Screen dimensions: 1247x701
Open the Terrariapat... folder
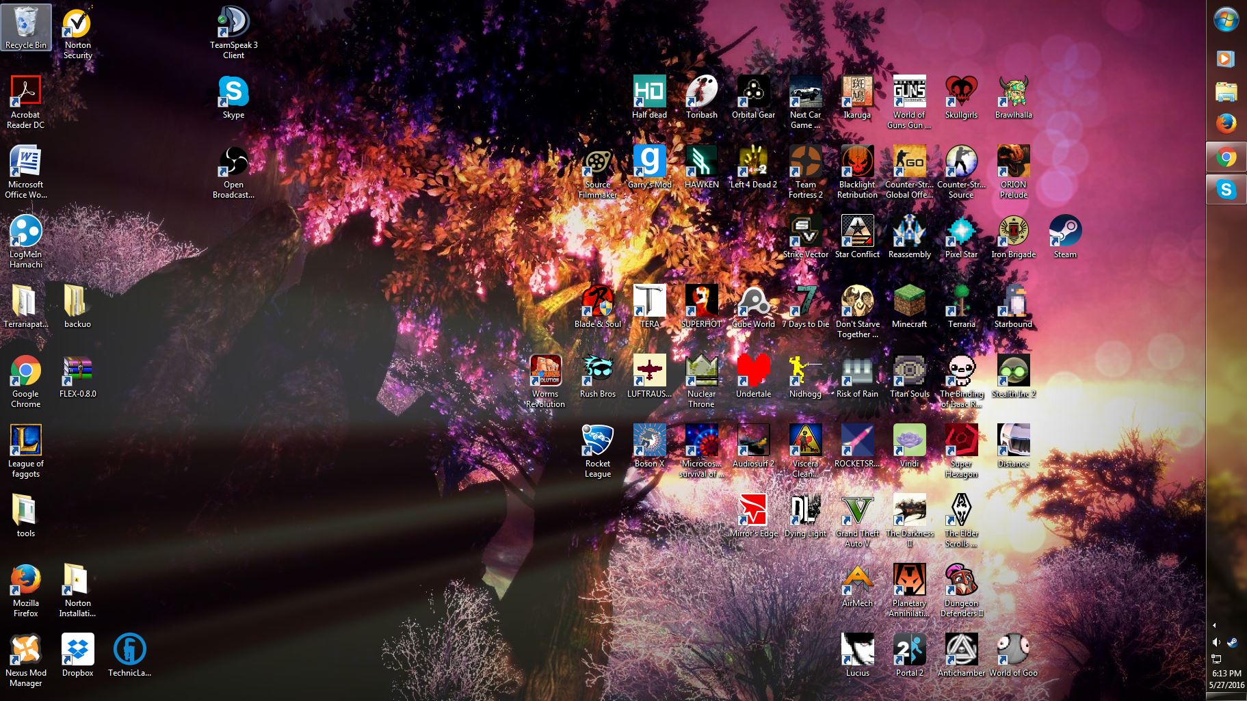26,306
